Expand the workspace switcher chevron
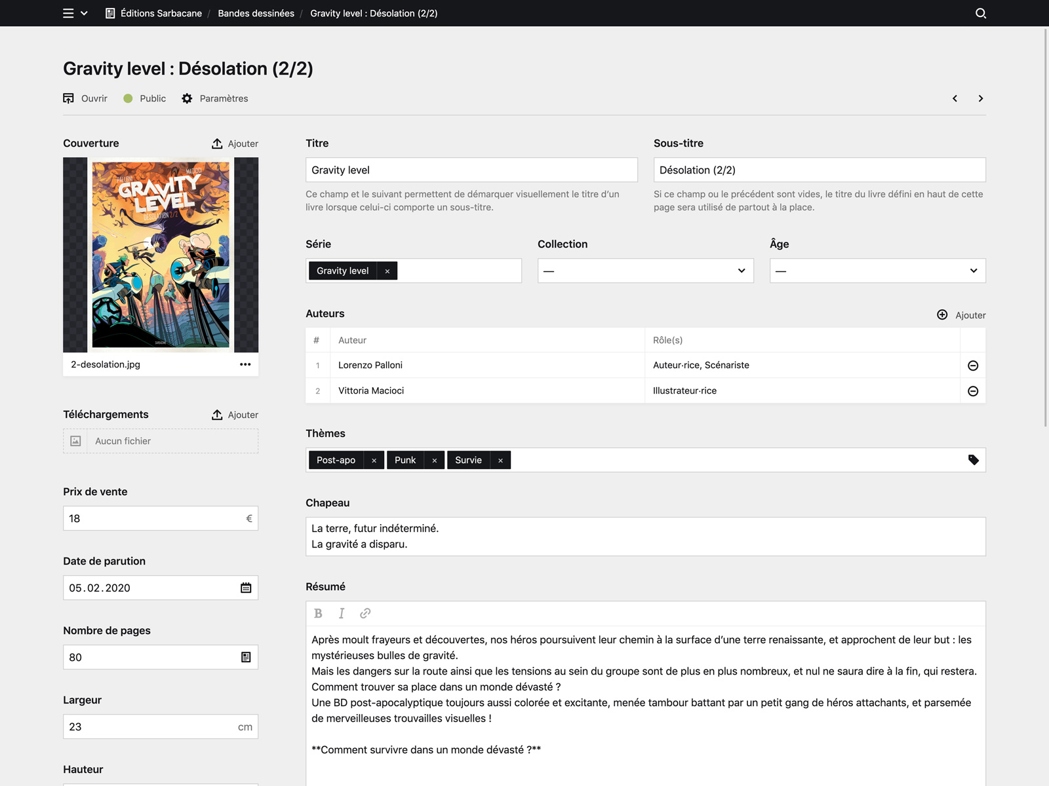 [84, 13]
